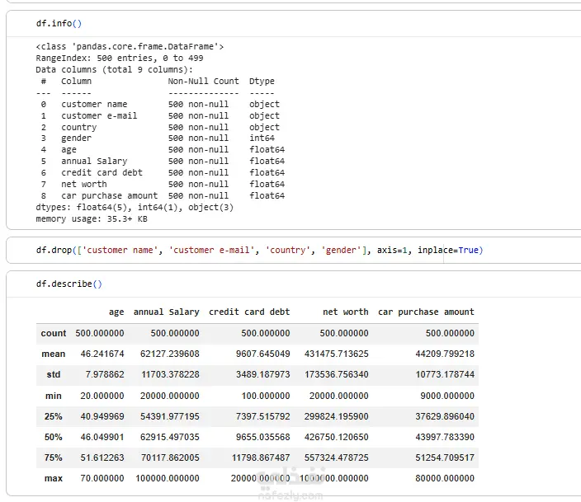The height and width of the screenshot is (502, 581).
Task: Click the 'max' row label
Action: point(54,478)
